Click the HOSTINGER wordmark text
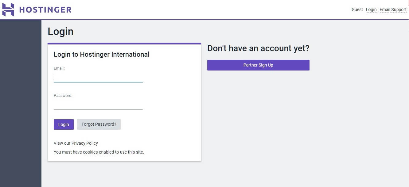This screenshot has width=409, height=187. tap(45, 10)
